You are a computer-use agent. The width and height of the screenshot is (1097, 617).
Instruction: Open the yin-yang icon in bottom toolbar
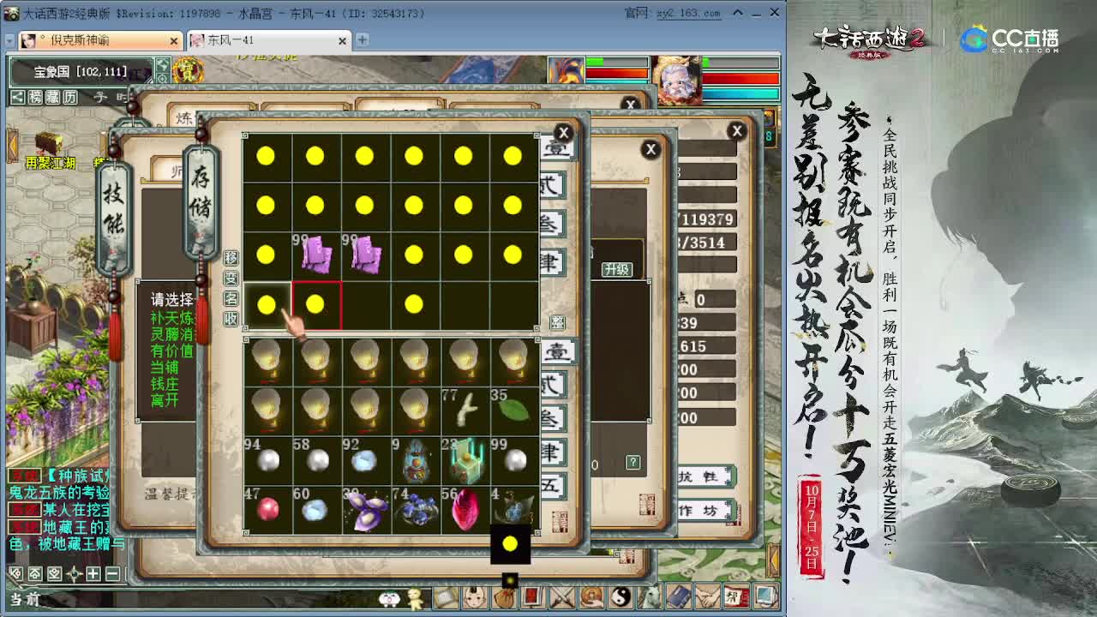tap(620, 597)
